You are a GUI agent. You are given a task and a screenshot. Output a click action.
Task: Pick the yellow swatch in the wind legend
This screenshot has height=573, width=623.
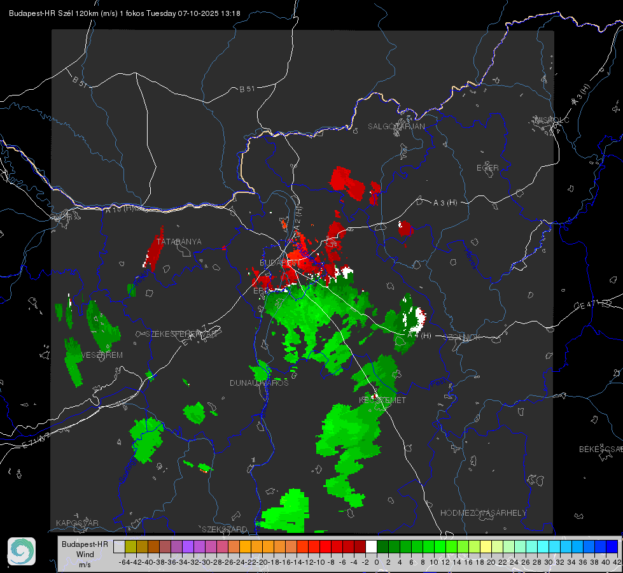click(486, 547)
